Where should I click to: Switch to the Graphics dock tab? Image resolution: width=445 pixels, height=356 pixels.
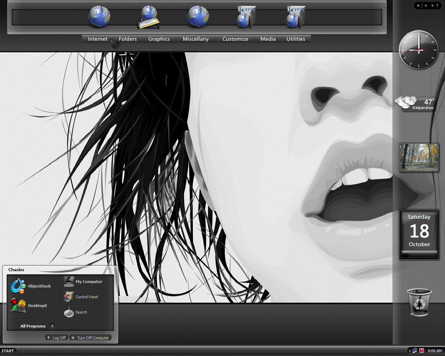159,39
